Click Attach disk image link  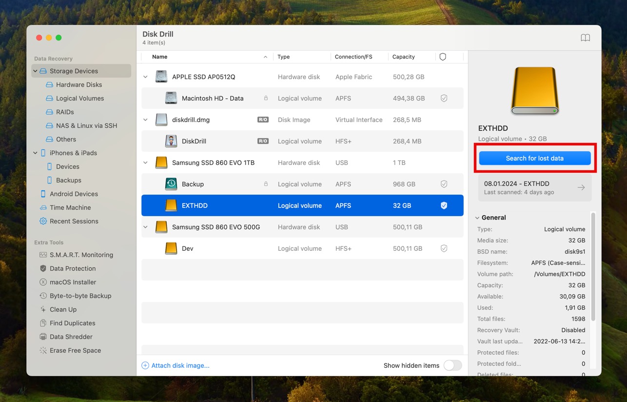[176, 365]
